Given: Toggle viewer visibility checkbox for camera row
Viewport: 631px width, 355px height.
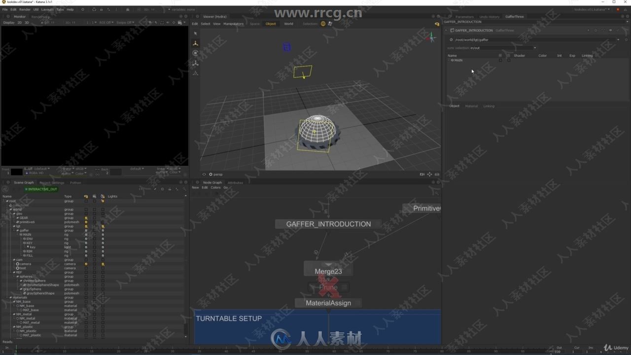Looking at the screenshot, I should point(86,264).
